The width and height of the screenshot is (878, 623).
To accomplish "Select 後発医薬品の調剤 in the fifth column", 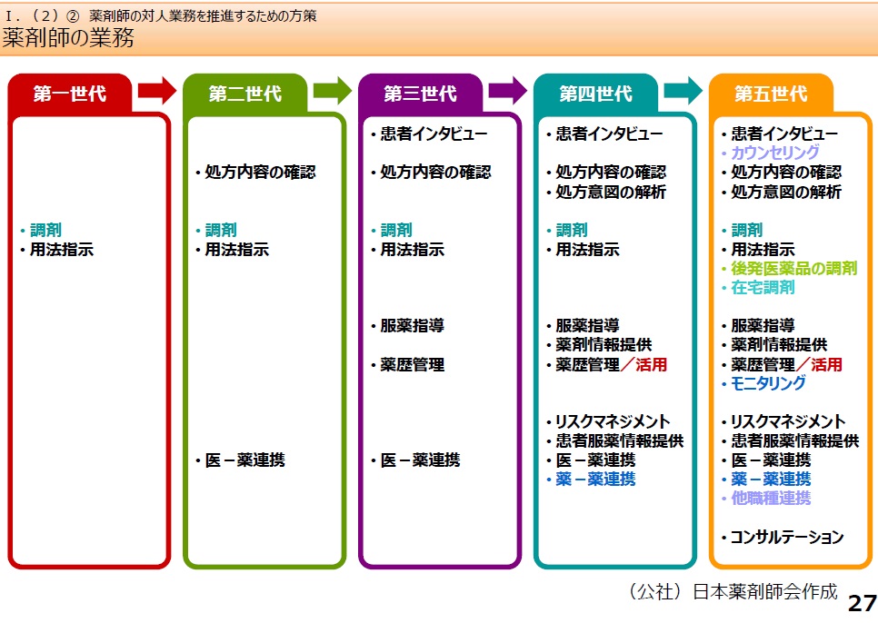I will point(794,269).
